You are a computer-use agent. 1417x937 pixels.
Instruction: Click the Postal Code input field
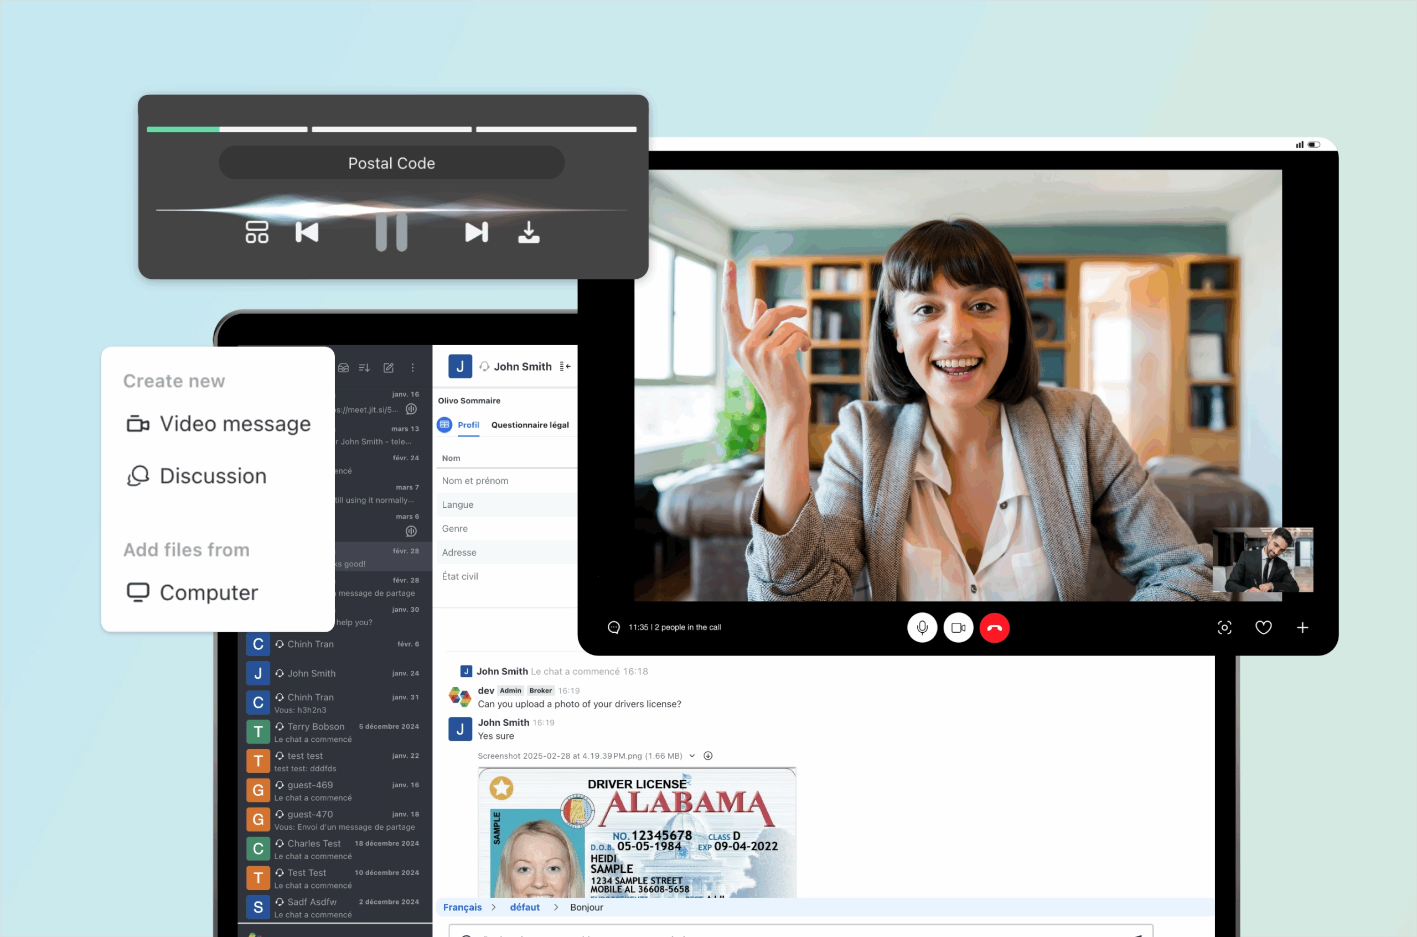click(392, 163)
